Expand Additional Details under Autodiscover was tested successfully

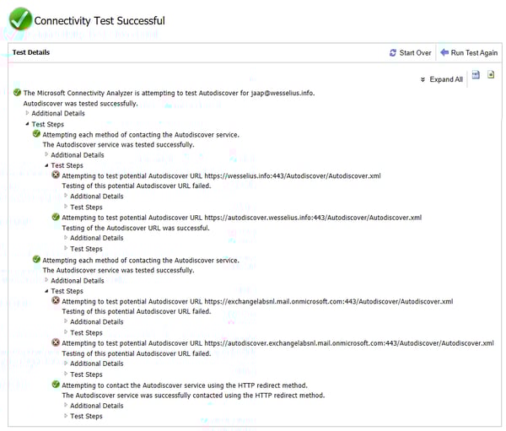[x=58, y=113]
